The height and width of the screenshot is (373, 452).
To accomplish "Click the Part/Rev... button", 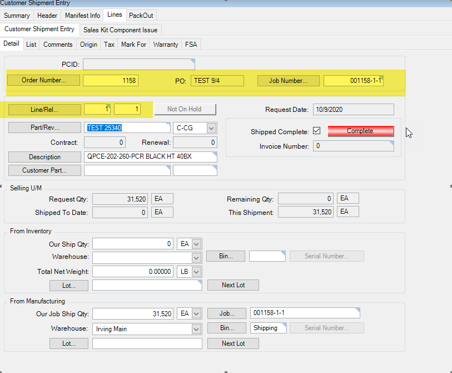I will pos(44,127).
